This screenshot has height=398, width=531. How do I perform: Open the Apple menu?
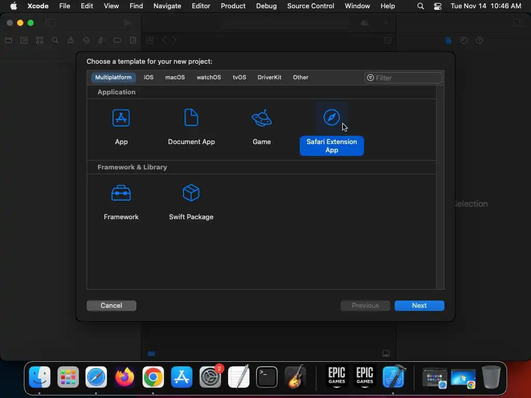tap(13, 6)
